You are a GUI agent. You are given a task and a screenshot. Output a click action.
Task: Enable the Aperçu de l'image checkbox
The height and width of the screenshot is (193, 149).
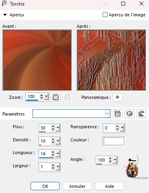point(105,15)
